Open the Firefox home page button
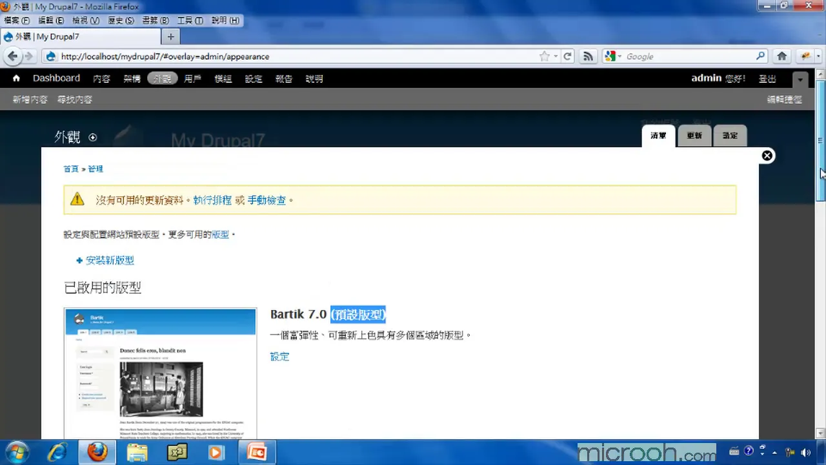826x465 pixels. [781, 56]
